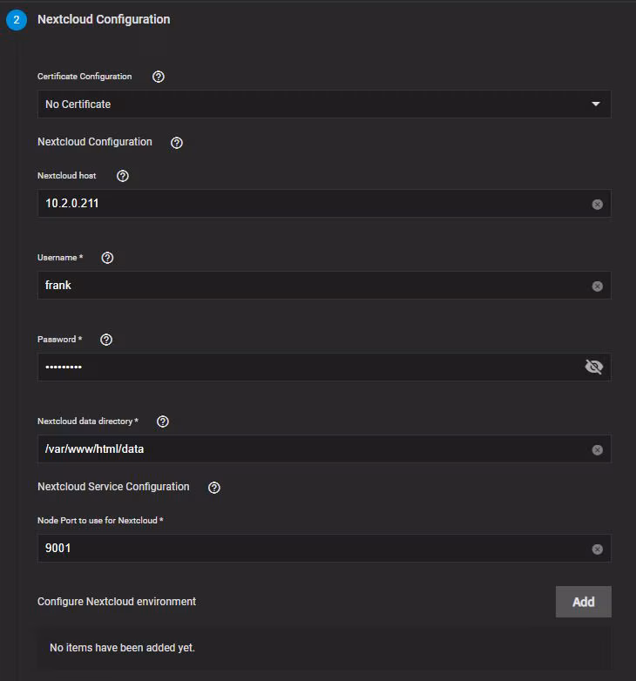636x681 pixels.
Task: Clear the Nextcloud host field
Action: click(x=597, y=205)
